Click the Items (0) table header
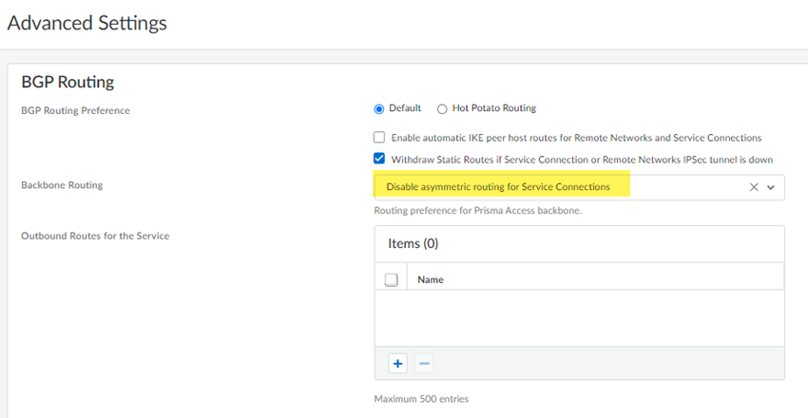808x418 pixels. click(x=413, y=244)
